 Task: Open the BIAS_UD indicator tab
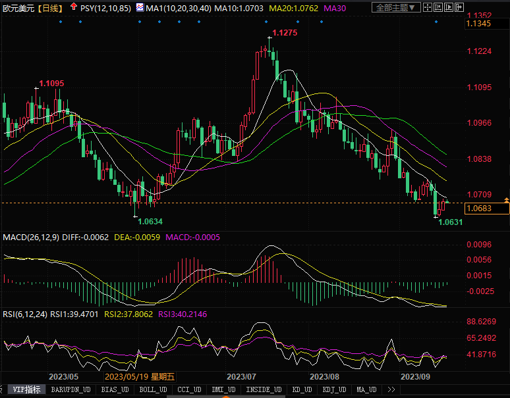click(x=116, y=389)
